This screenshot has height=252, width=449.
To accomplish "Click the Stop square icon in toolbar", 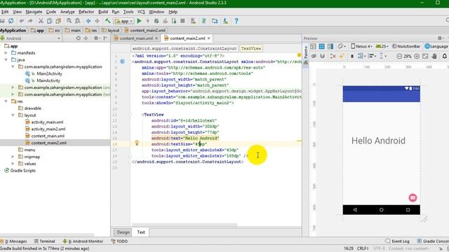I will click(182, 21).
